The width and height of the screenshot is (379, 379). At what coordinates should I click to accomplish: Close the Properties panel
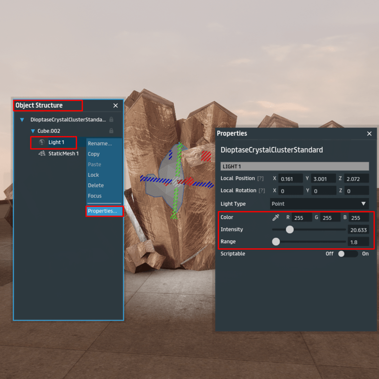click(370, 134)
